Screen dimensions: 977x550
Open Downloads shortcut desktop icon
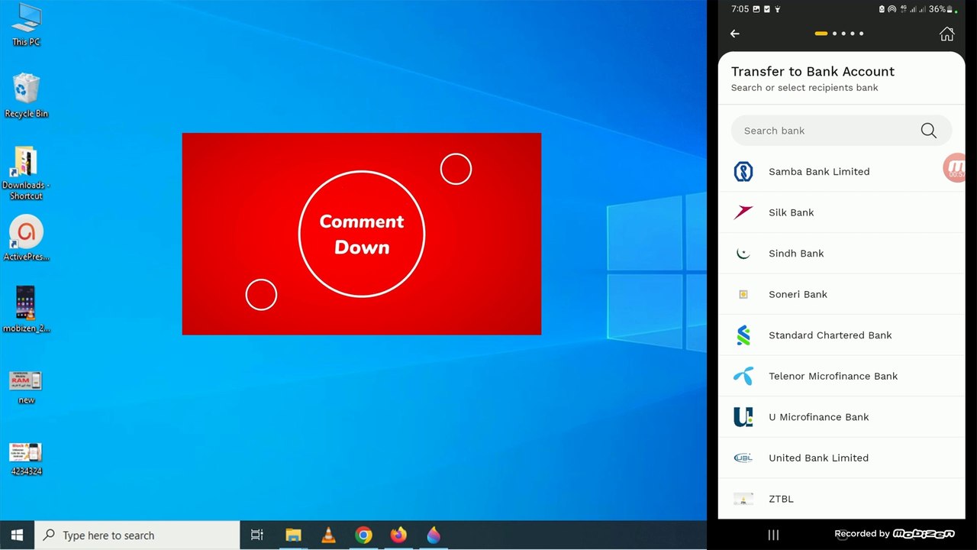[x=26, y=173]
